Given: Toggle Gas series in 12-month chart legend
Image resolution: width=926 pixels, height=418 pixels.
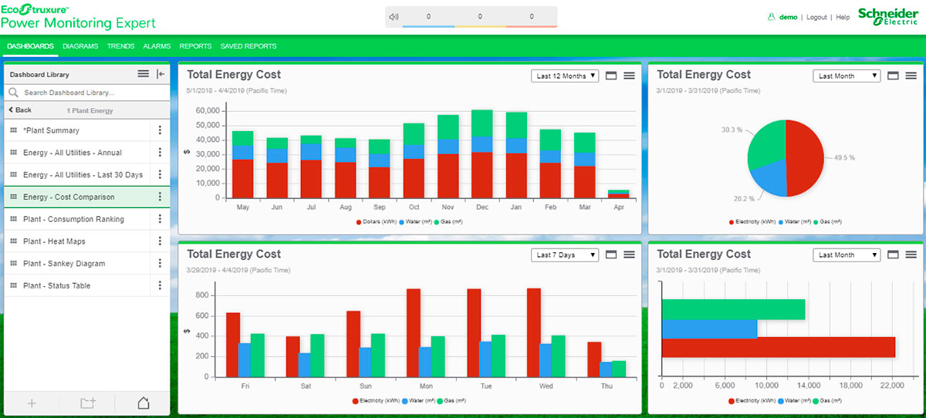Looking at the screenshot, I should click(449, 221).
